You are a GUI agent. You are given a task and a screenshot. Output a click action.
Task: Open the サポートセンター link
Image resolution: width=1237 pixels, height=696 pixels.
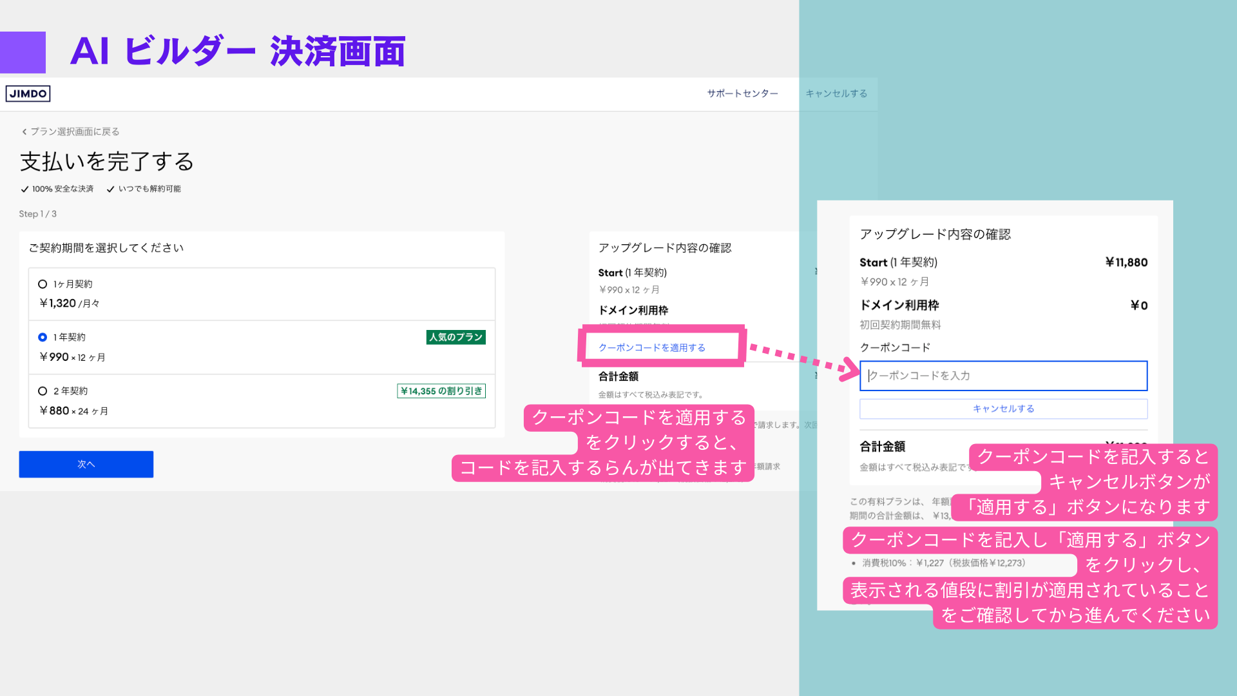coord(742,93)
